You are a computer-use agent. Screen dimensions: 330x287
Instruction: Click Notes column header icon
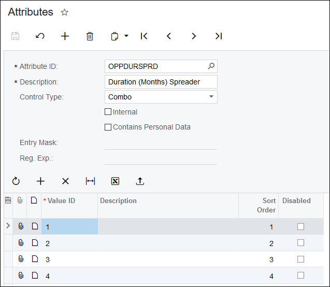pos(34,200)
